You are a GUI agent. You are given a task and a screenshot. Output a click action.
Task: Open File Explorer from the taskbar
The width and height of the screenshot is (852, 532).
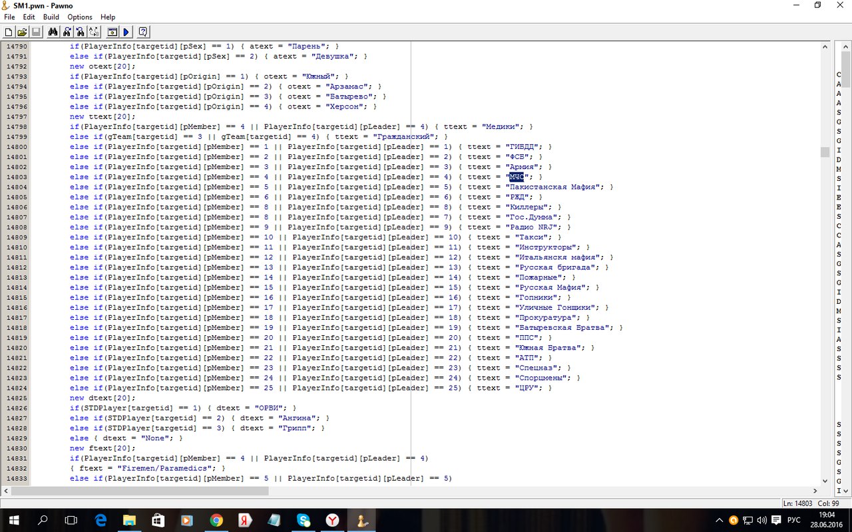(x=129, y=520)
